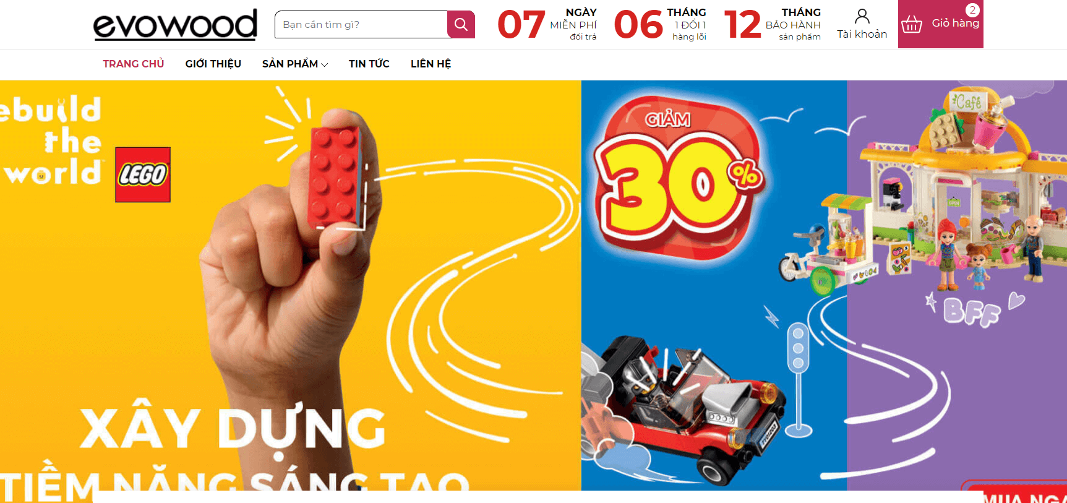Image resolution: width=1067 pixels, height=503 pixels.
Task: Expand the SẢN PHẨM dropdown chevron
Action: [x=325, y=64]
